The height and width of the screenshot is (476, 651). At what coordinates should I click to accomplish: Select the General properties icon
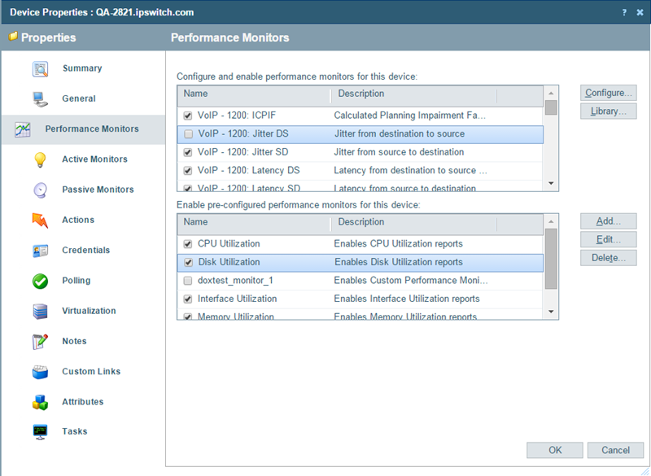pos(39,98)
